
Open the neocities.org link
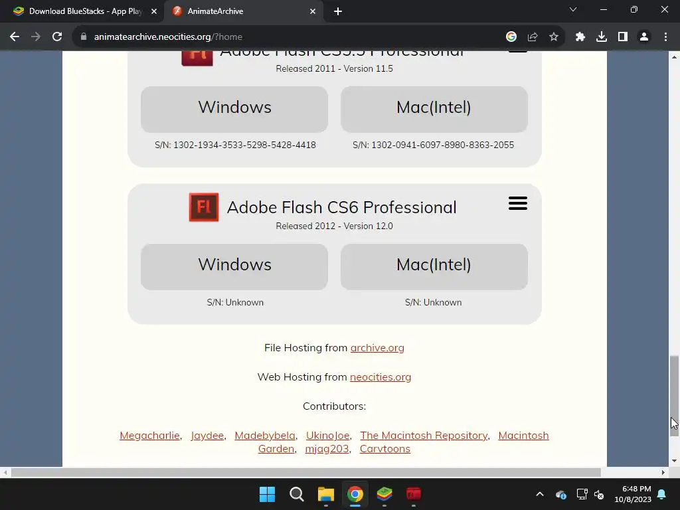(381, 377)
